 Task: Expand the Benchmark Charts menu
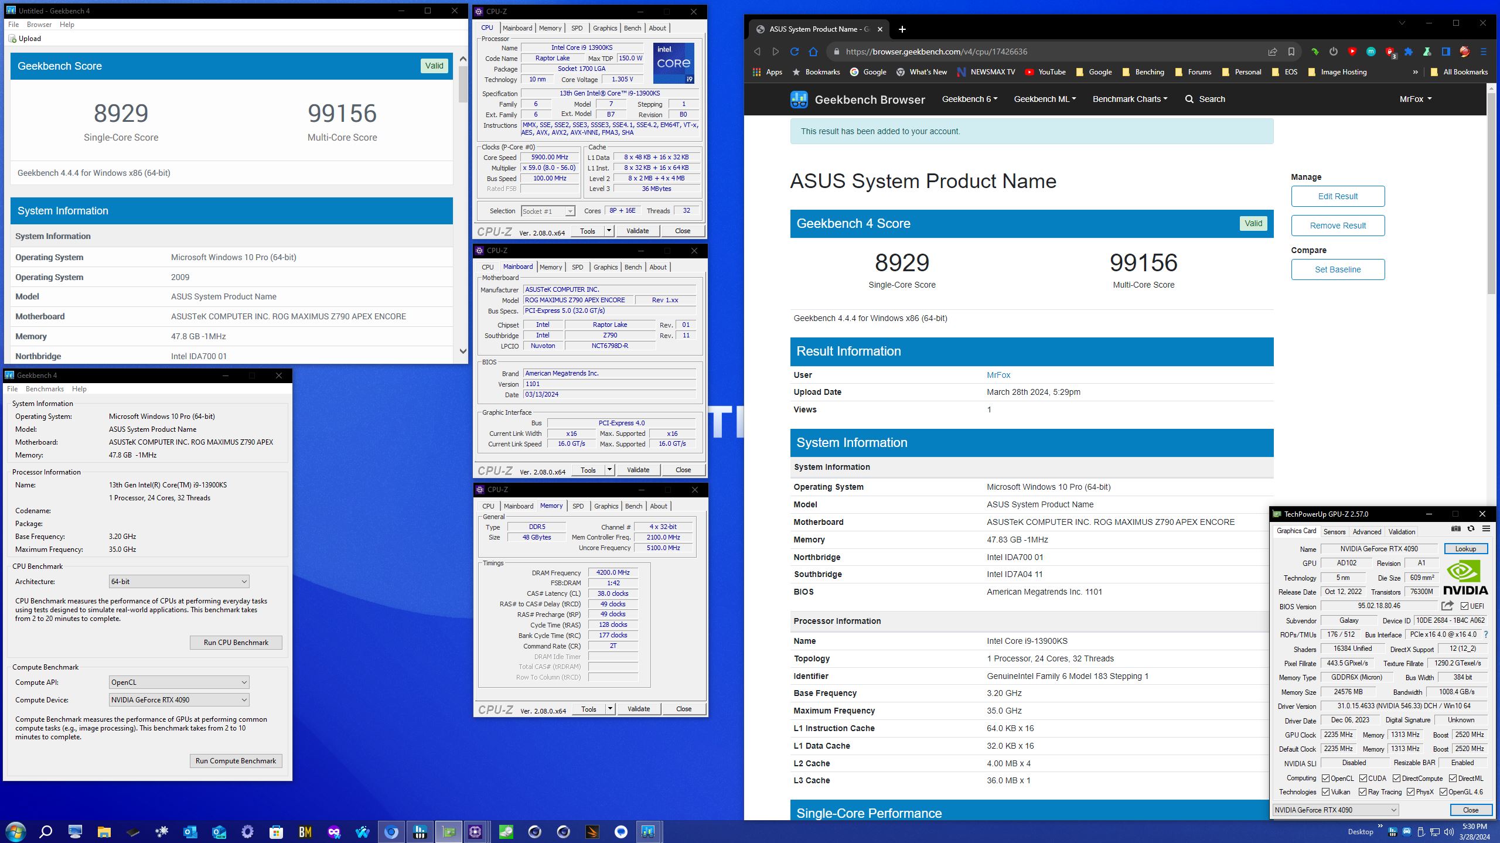[x=1130, y=99]
